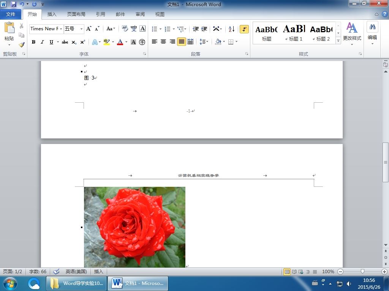Image resolution: width=389 pixels, height=291 pixels.
Task: Apply strikethrough formatting
Action: pos(65,42)
